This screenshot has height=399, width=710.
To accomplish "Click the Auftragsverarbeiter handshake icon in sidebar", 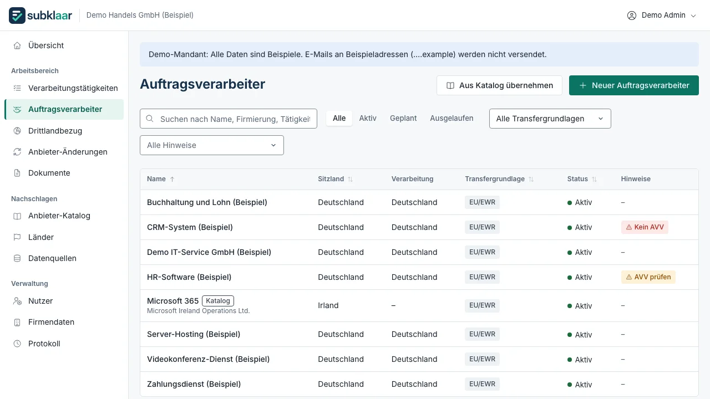I will [x=17, y=109].
